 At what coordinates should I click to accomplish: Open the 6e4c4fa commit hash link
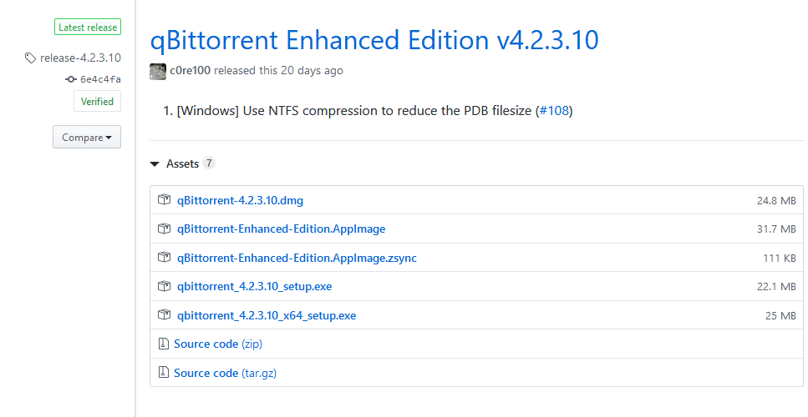100,79
